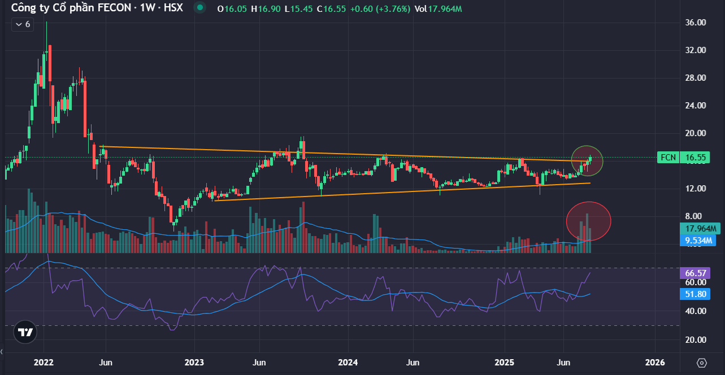Click the 17.964M volume axis label
725x375 pixels.
coord(700,229)
